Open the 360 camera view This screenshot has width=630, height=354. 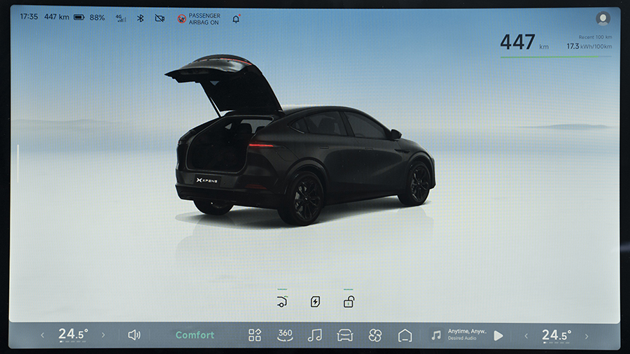tap(285, 335)
